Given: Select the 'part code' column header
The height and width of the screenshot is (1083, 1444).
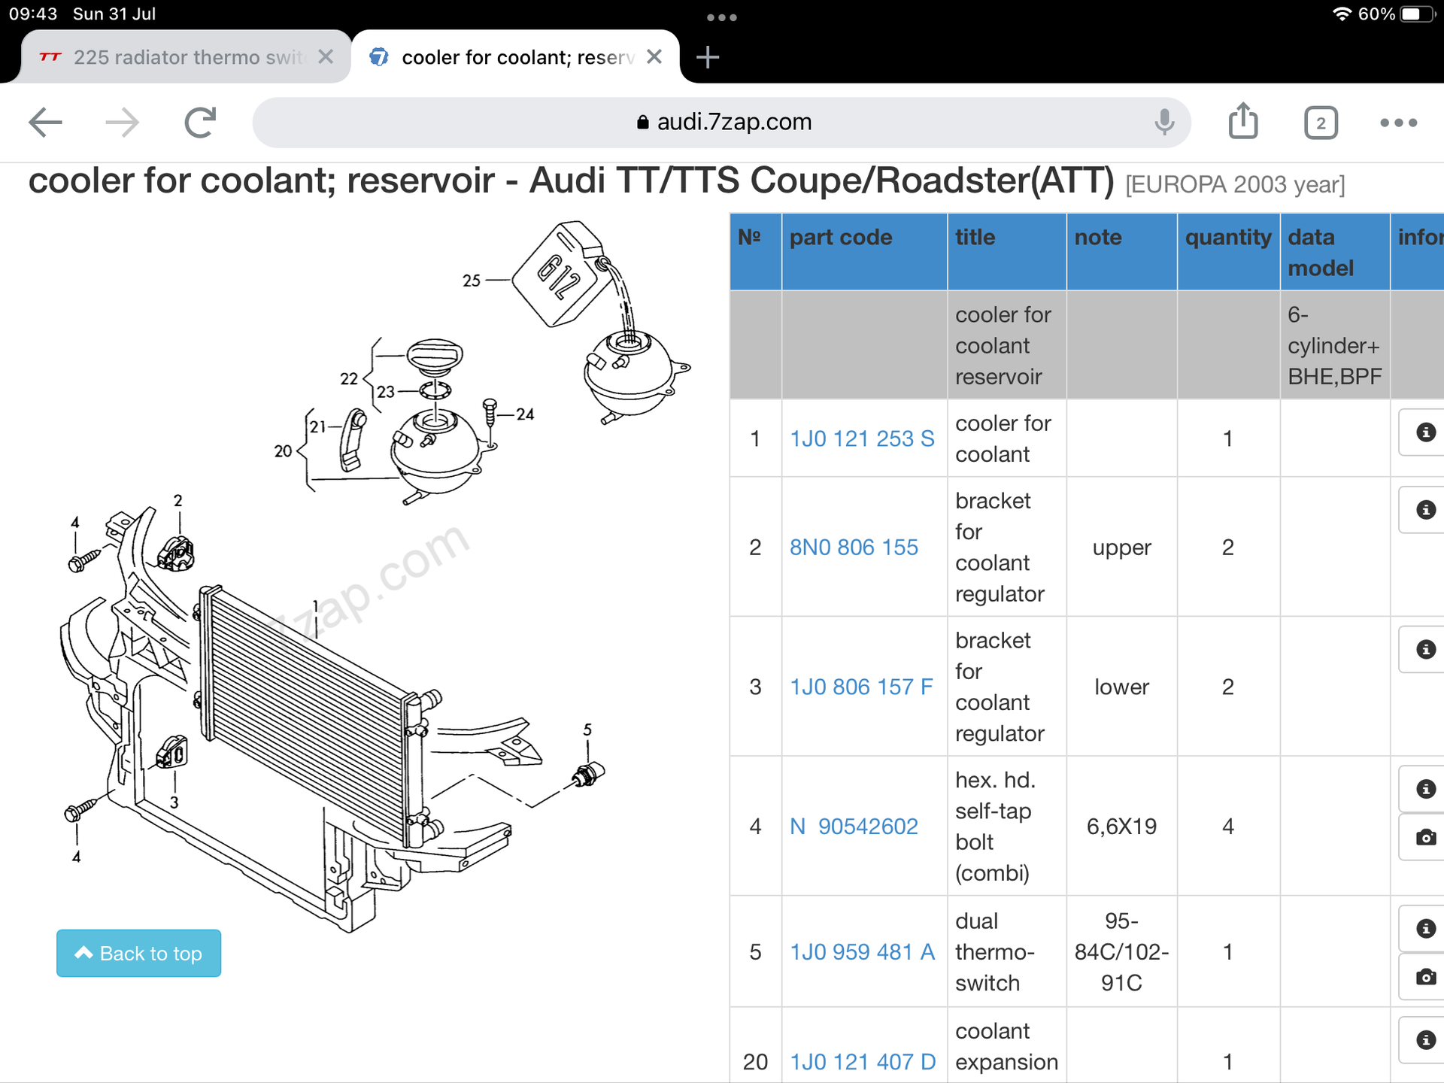Looking at the screenshot, I should tap(864, 252).
